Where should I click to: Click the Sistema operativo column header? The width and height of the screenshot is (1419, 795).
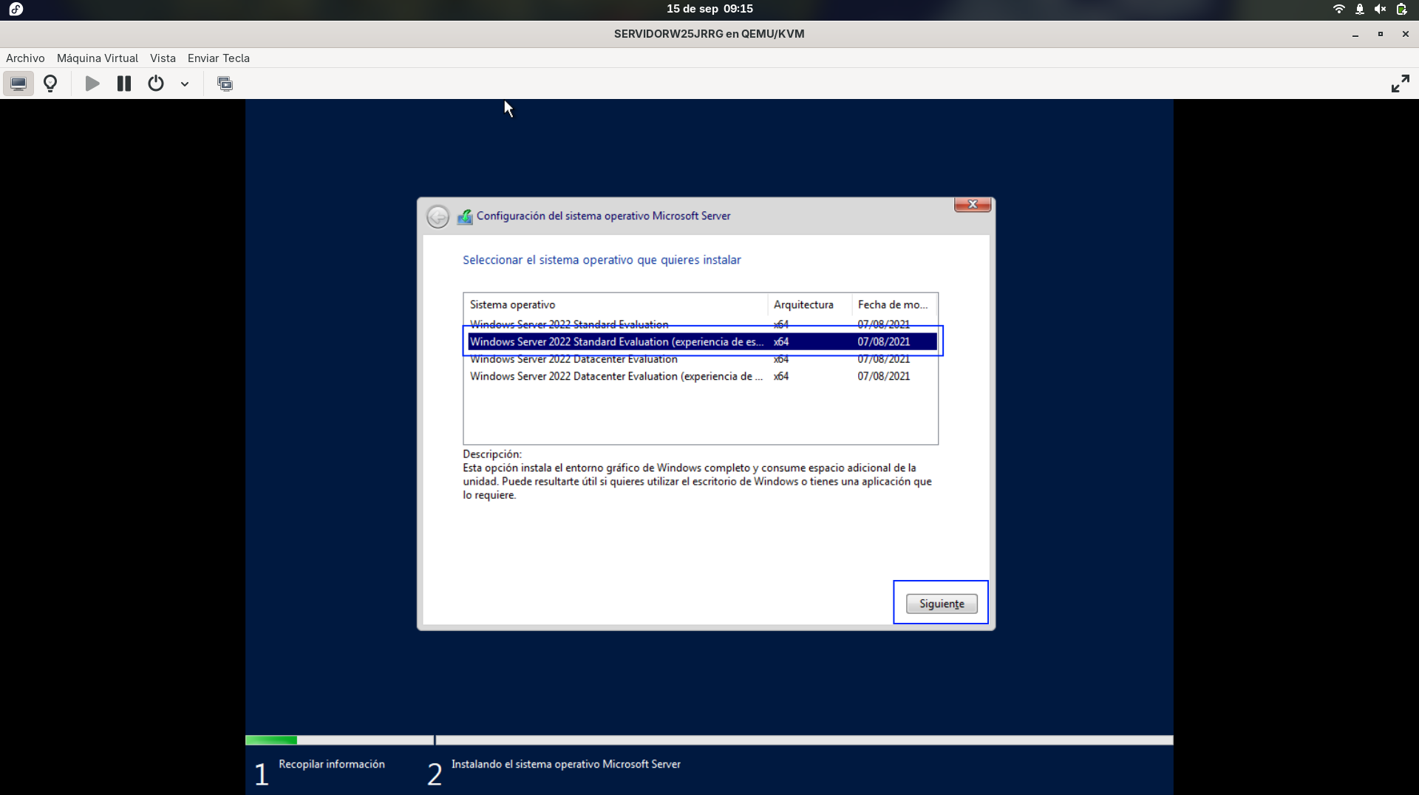616,304
